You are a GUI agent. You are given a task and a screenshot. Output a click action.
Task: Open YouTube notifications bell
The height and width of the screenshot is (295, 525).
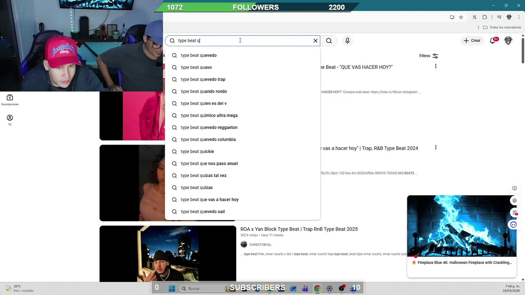(x=493, y=41)
